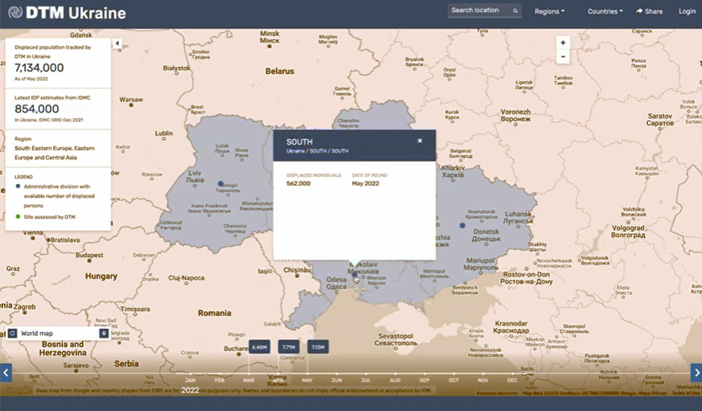702x411 pixels.
Task: Zoom in with the plus button
Action: tap(563, 43)
